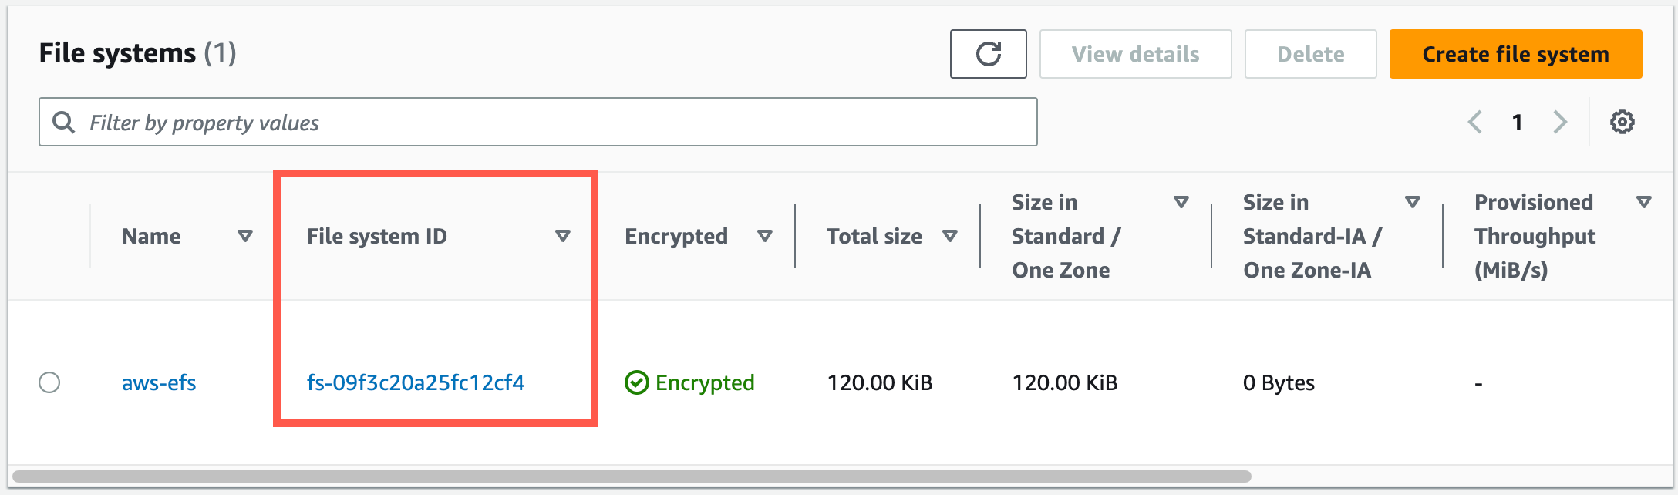Viewport: 1678px width, 495px height.
Task: Expand the Size in Standard / One Zone sorter
Action: coord(1181,202)
